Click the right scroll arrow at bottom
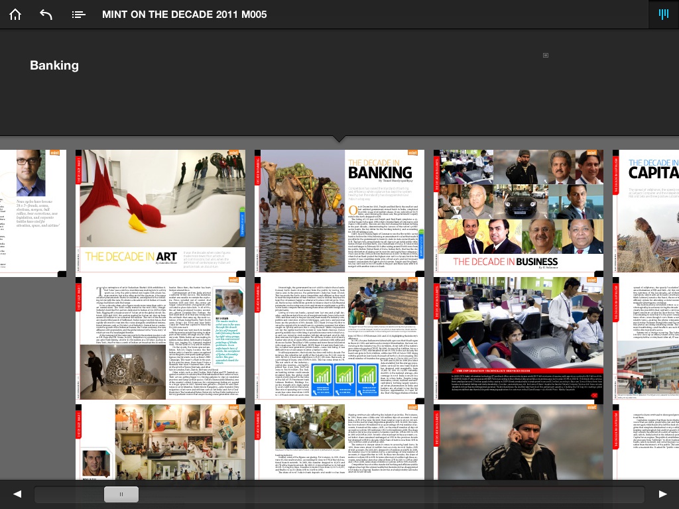 pyautogui.click(x=662, y=494)
